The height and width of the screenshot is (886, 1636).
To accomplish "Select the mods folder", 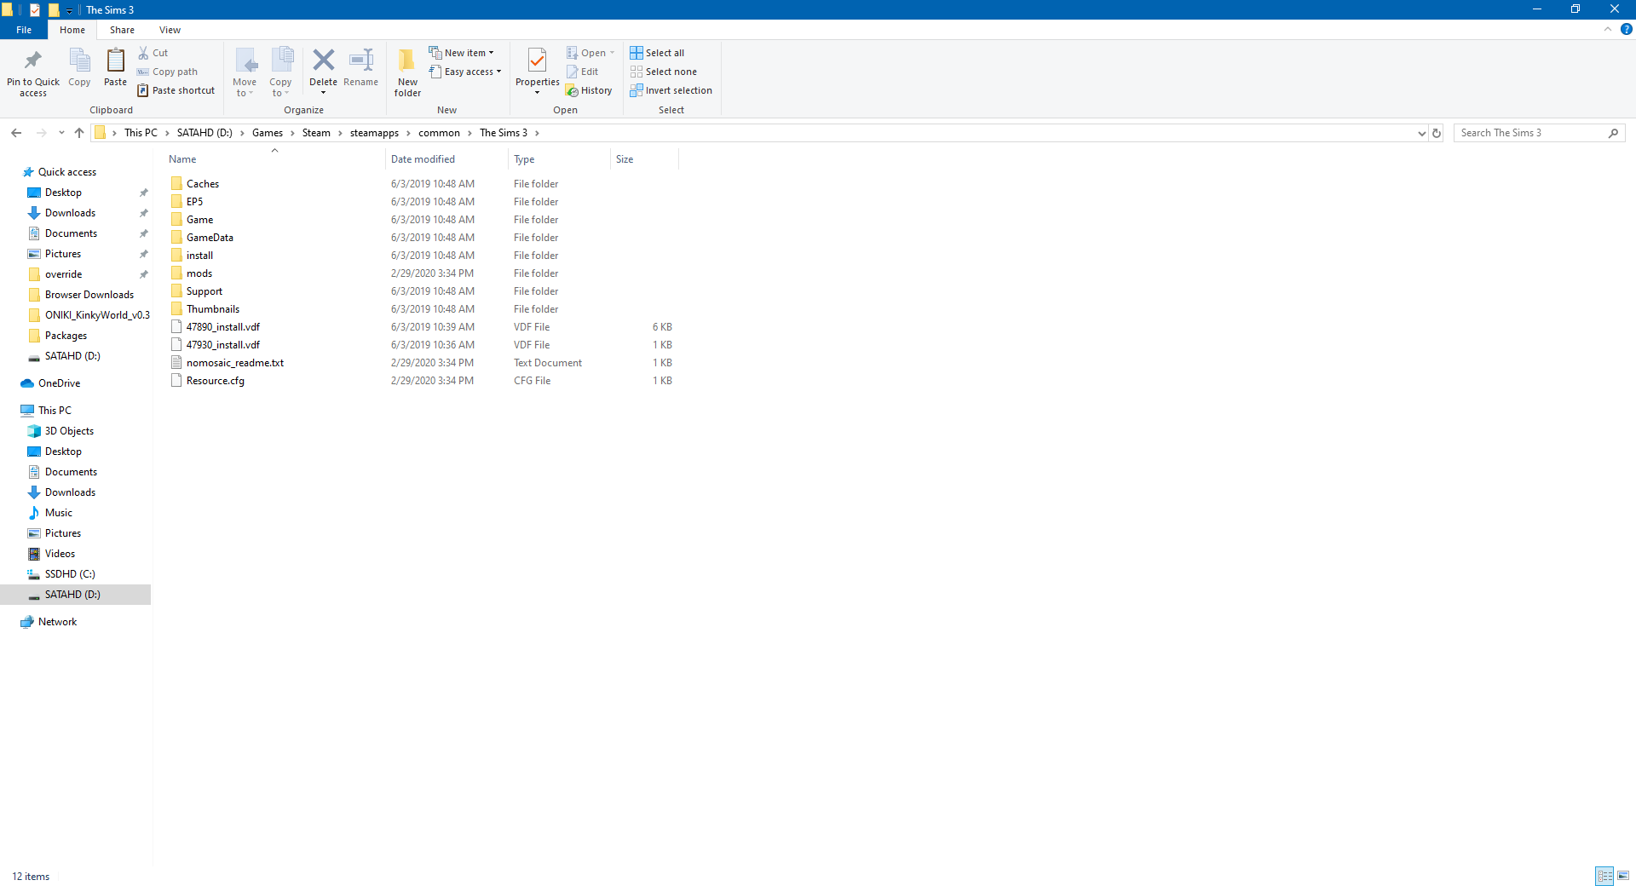I will click(199, 273).
